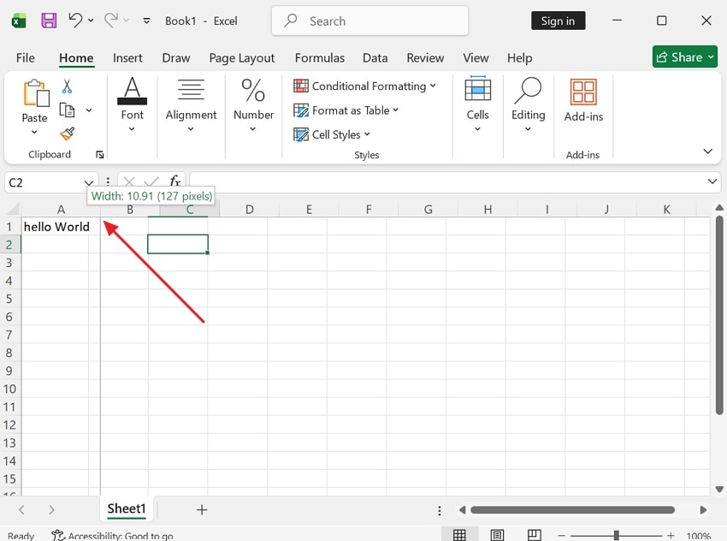Click the Insert Function (fx) icon
The image size is (727, 541).
pyautogui.click(x=174, y=181)
